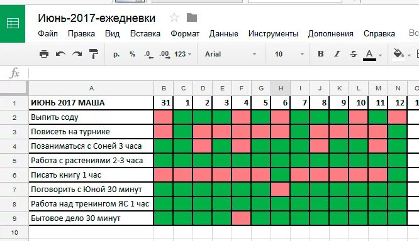Open Google Sheets home icon
The width and height of the screenshot is (419, 241).
coord(13,23)
